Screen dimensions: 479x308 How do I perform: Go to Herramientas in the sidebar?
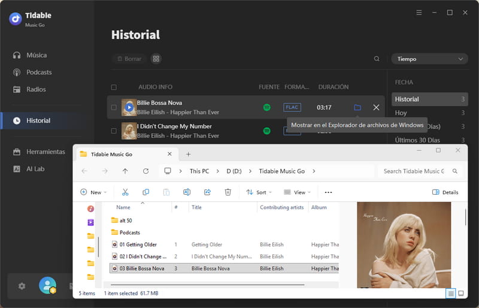tap(46, 152)
